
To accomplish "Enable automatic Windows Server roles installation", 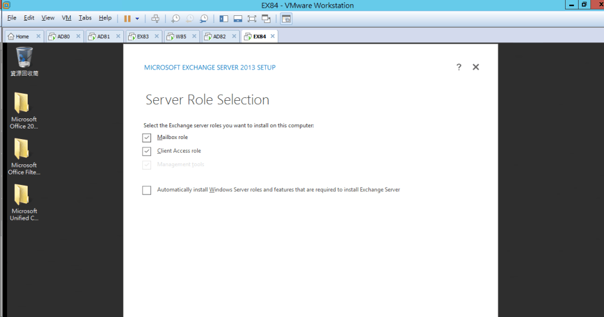I will click(147, 190).
